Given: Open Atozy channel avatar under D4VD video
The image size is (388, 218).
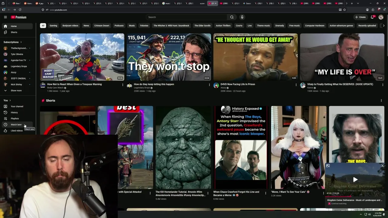Looking at the screenshot, I should (216, 86).
